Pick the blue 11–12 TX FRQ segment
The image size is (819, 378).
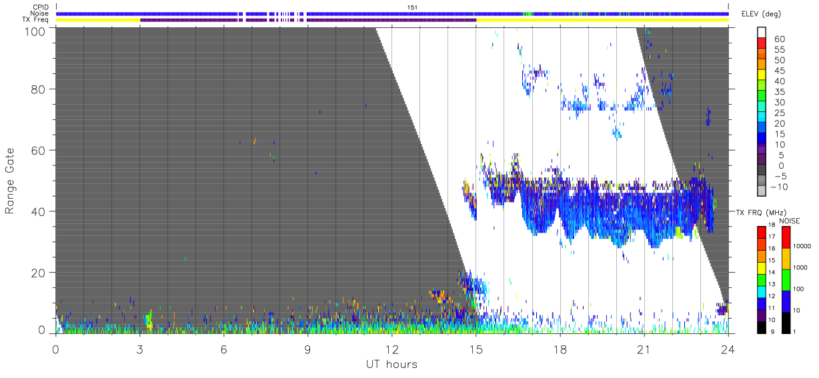[x=761, y=302]
